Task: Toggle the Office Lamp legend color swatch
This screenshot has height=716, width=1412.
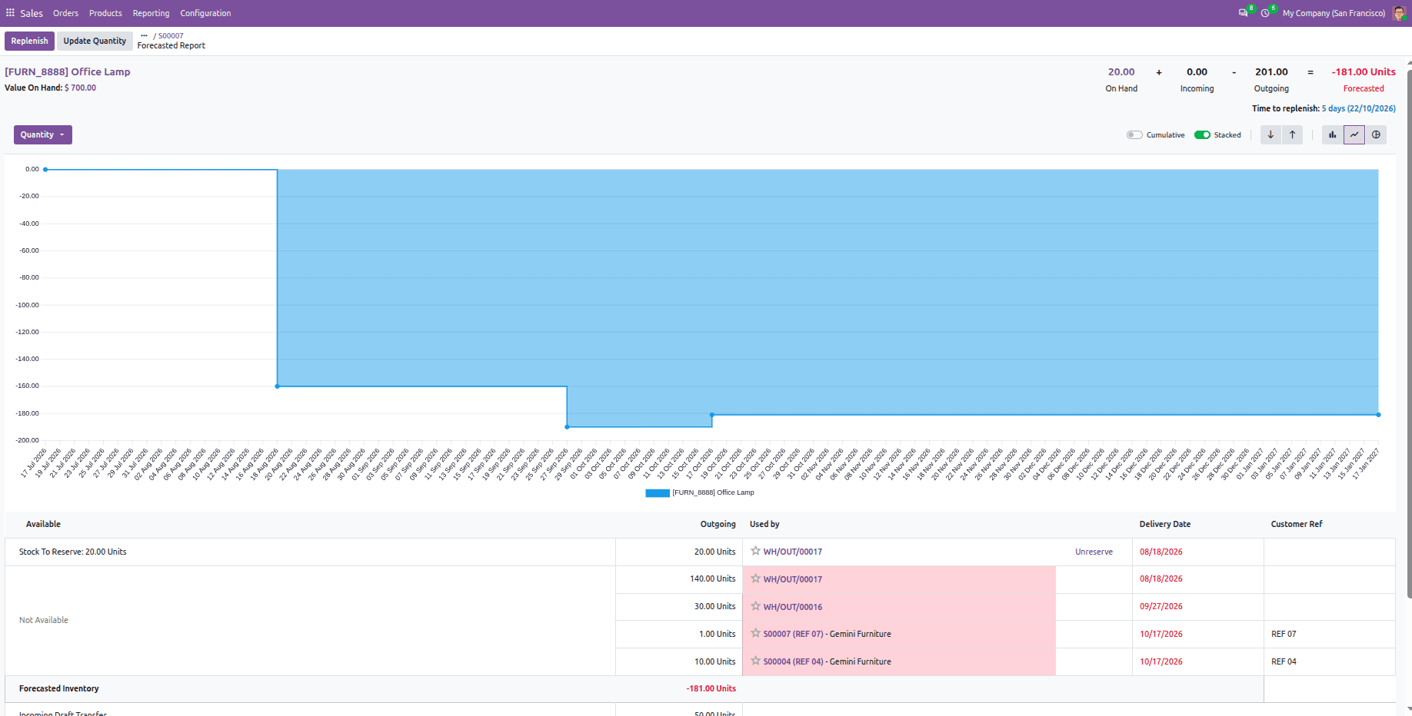Action: 658,492
